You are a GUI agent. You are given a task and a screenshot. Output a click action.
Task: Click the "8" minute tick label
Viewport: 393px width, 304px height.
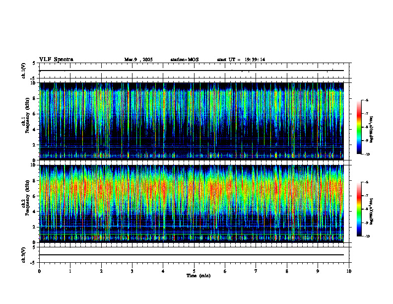(287, 271)
